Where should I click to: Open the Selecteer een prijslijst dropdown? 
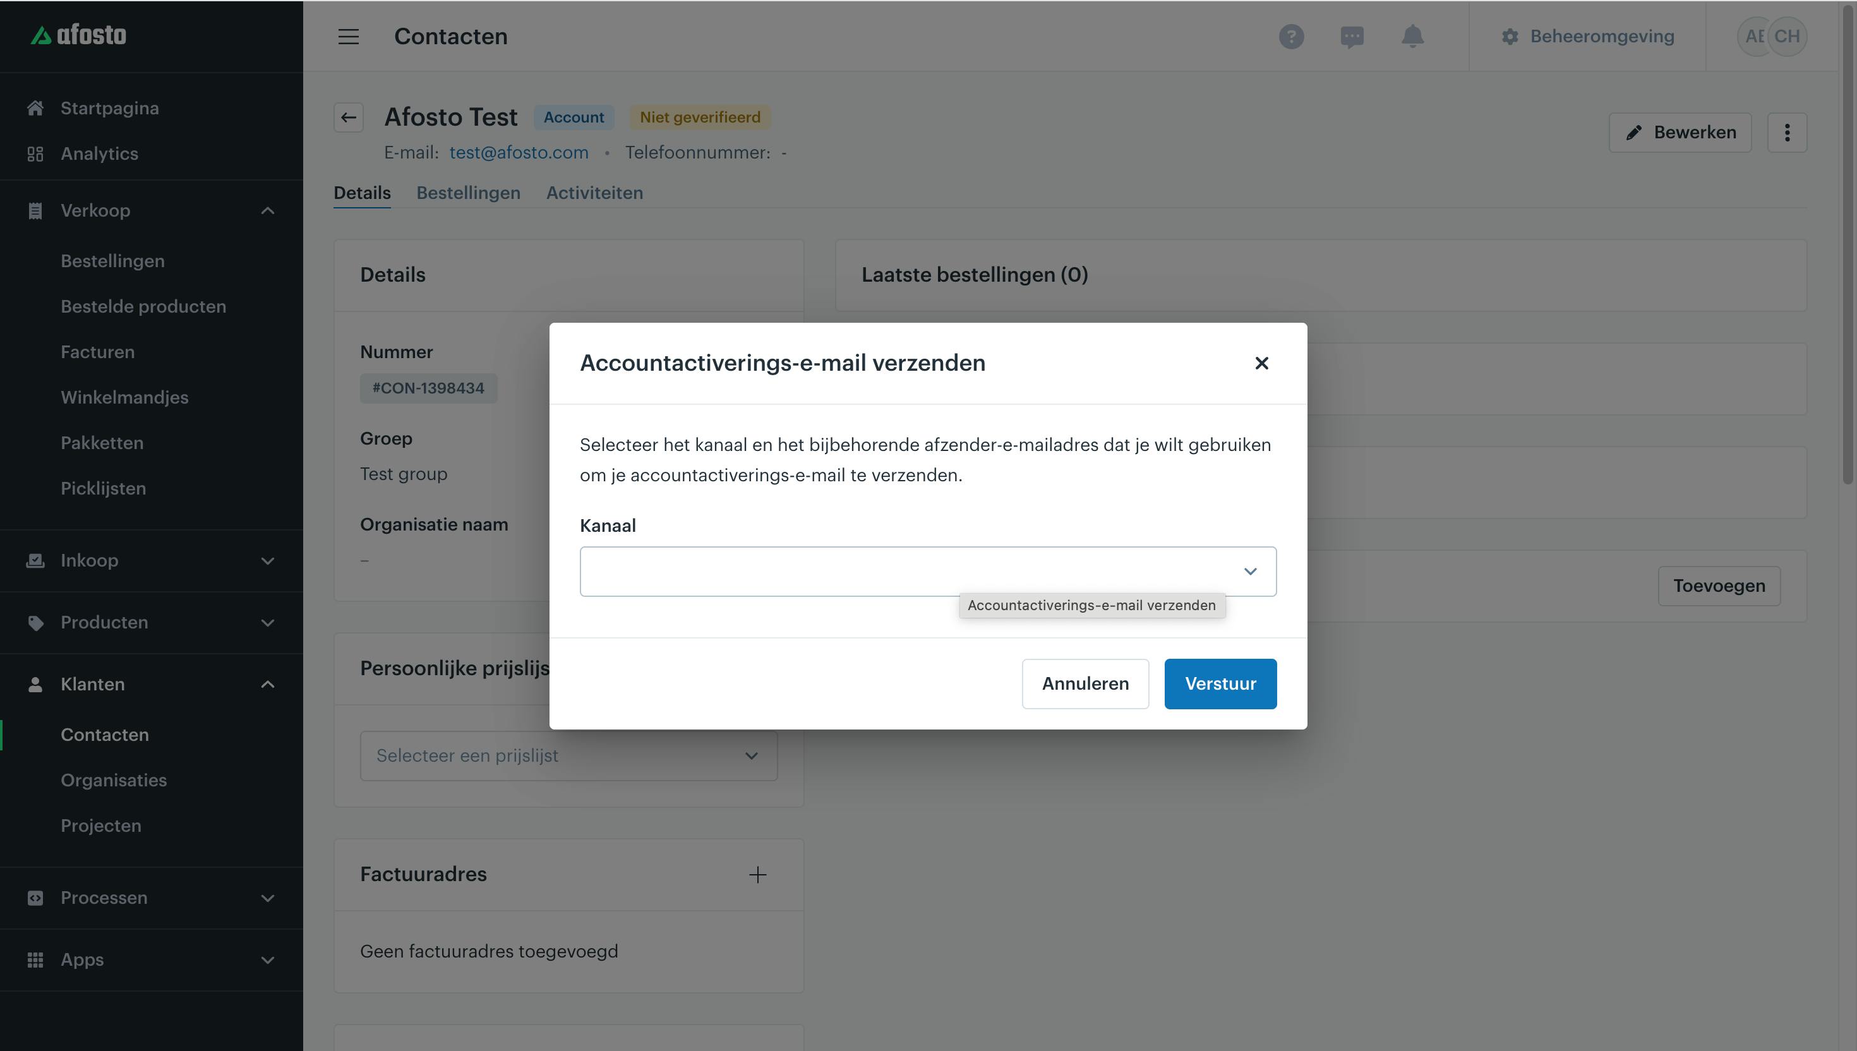(x=568, y=755)
